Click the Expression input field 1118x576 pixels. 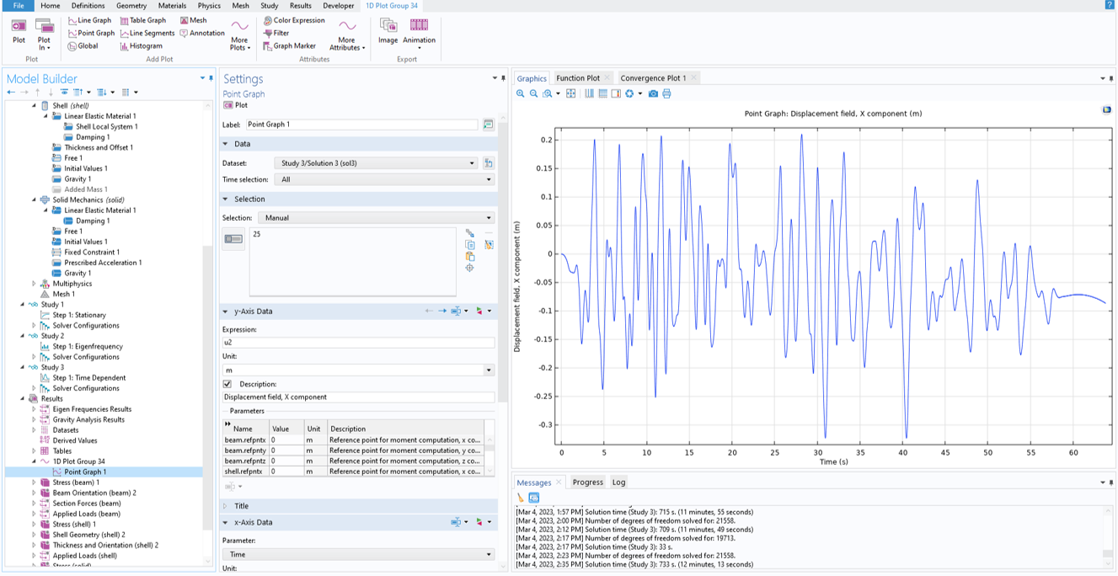(358, 343)
